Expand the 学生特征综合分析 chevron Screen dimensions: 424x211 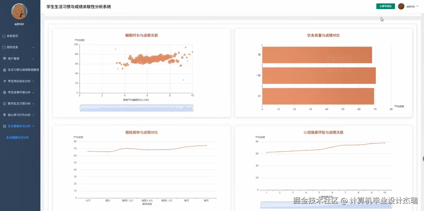(x=33, y=81)
